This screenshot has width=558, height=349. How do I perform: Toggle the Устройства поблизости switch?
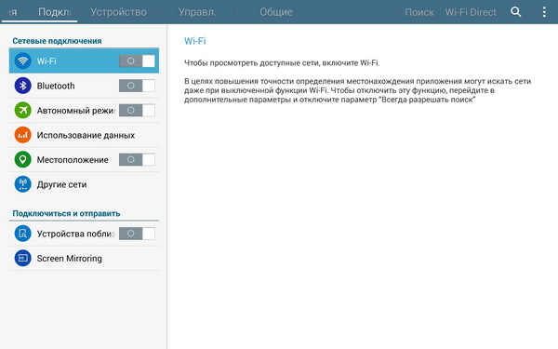click(x=137, y=234)
